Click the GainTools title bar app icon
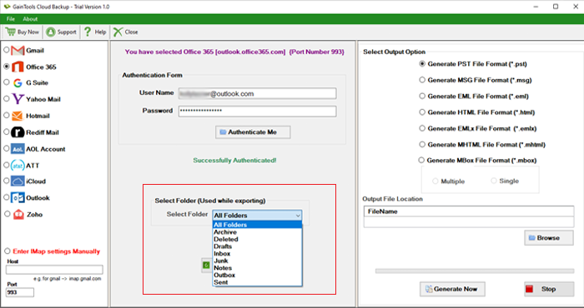The width and height of the screenshot is (584, 308). [x=6, y=7]
